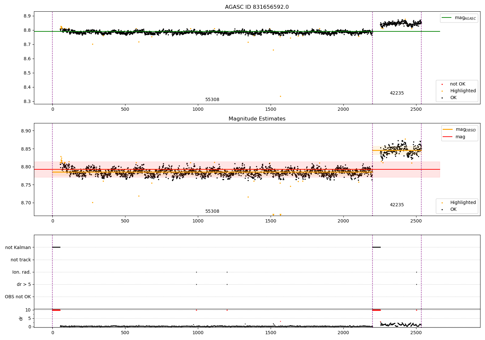
Task: Click the 'dr > 5' axis label
Action: 24,284
